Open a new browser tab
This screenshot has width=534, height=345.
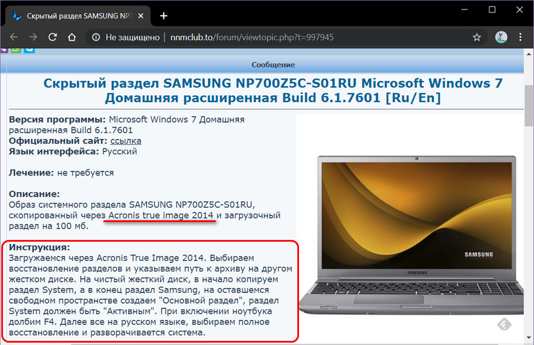[164, 15]
